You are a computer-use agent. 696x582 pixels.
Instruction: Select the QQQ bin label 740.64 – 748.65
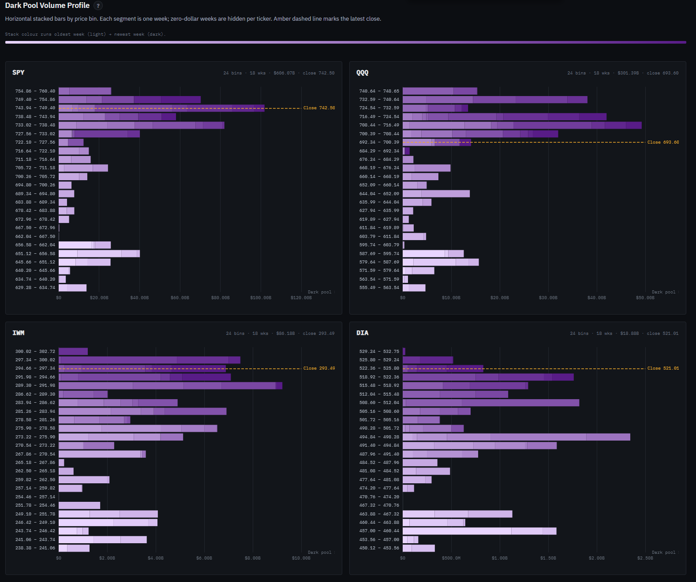[379, 91]
